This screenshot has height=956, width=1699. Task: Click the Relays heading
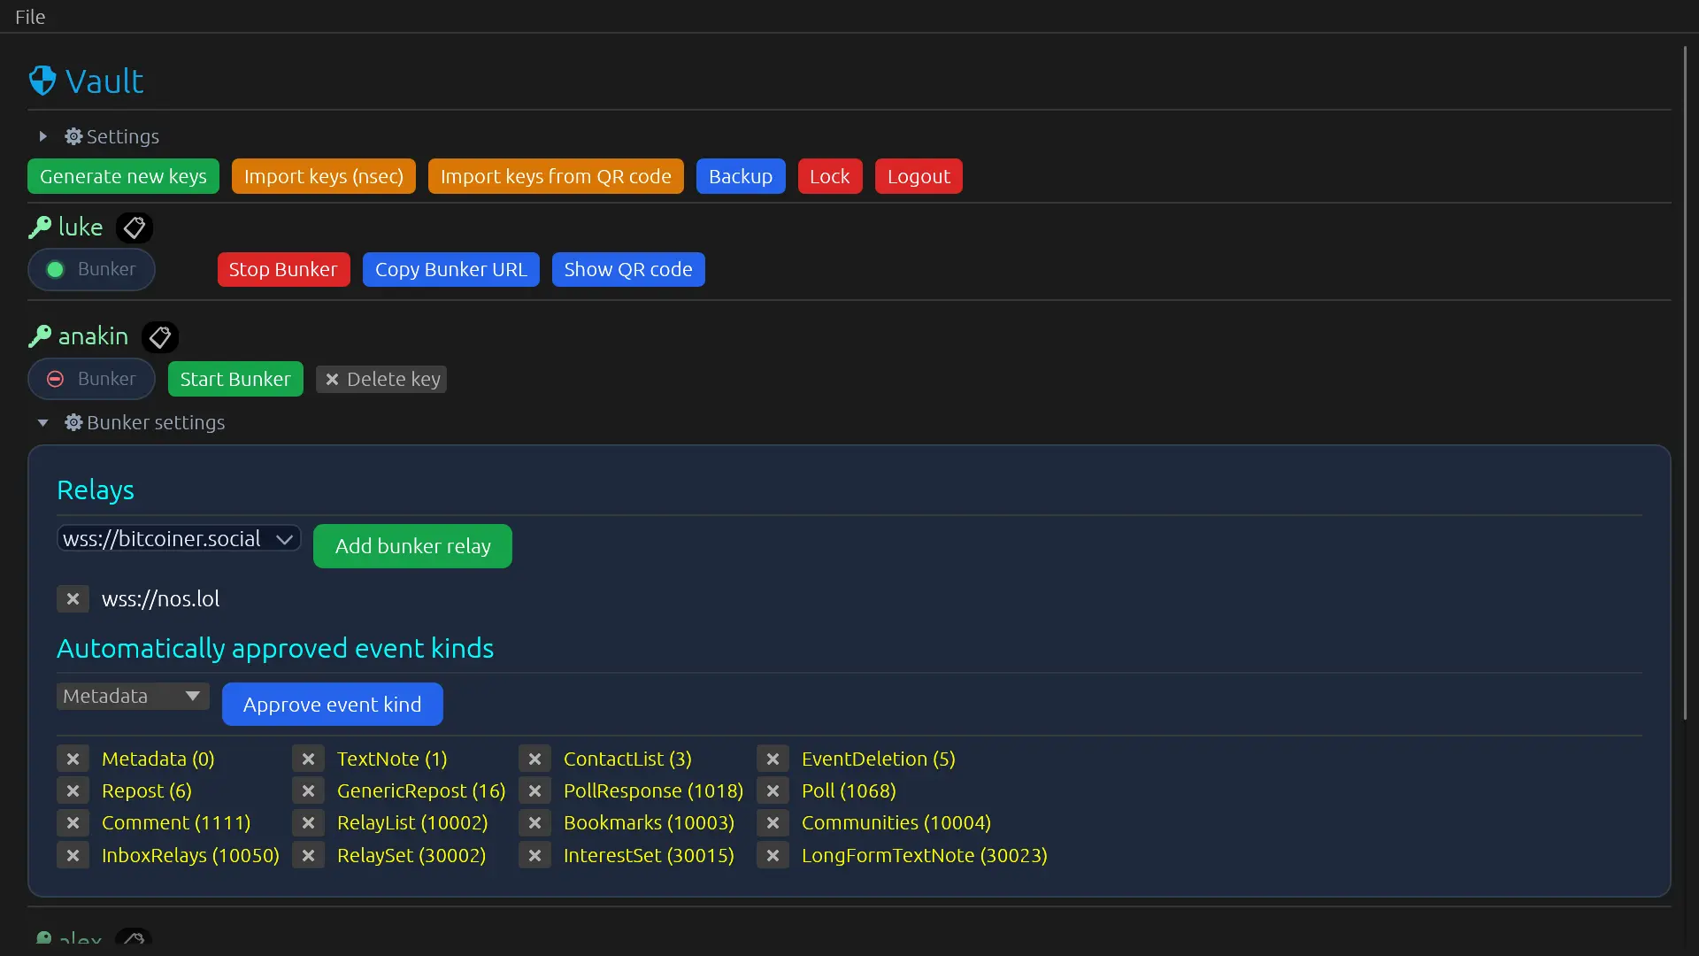tap(96, 490)
